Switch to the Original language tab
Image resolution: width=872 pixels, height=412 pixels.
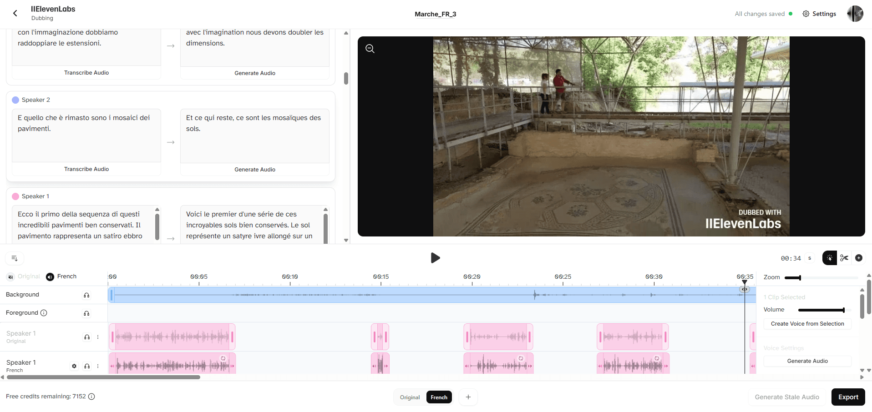[409, 397]
